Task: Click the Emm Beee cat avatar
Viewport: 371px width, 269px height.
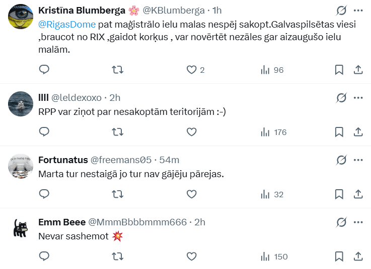Action: pyautogui.click(x=21, y=228)
